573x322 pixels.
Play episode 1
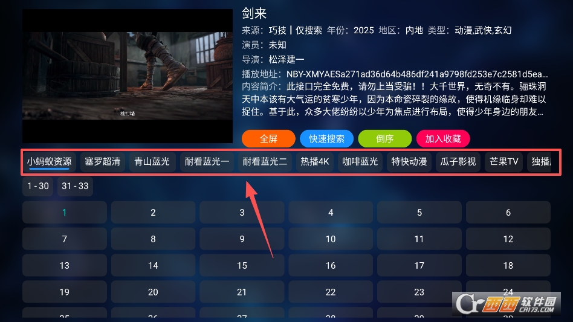64,213
